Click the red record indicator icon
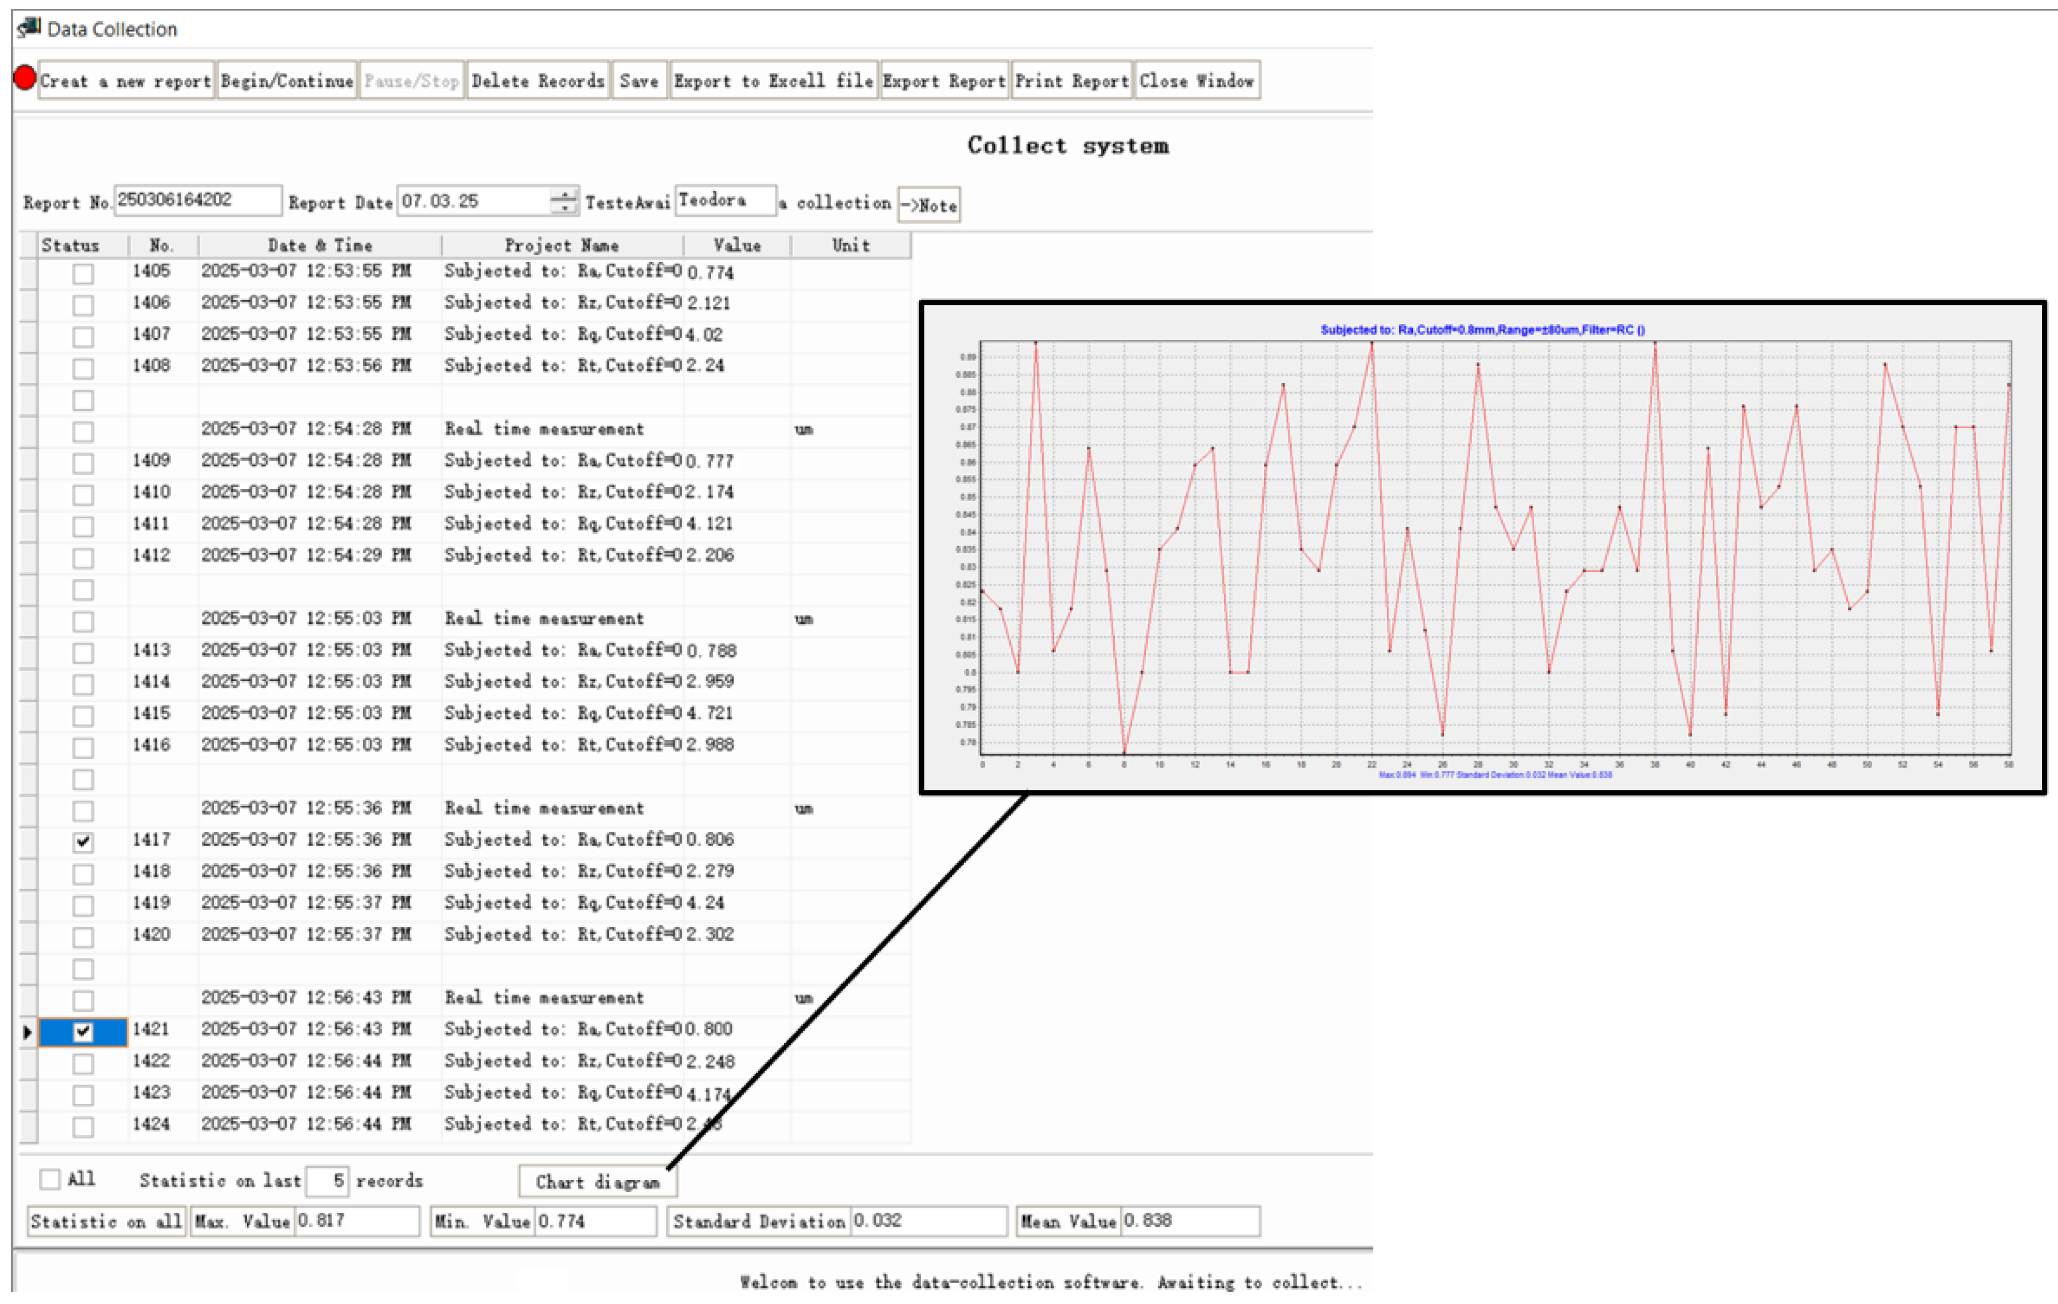 point(25,78)
